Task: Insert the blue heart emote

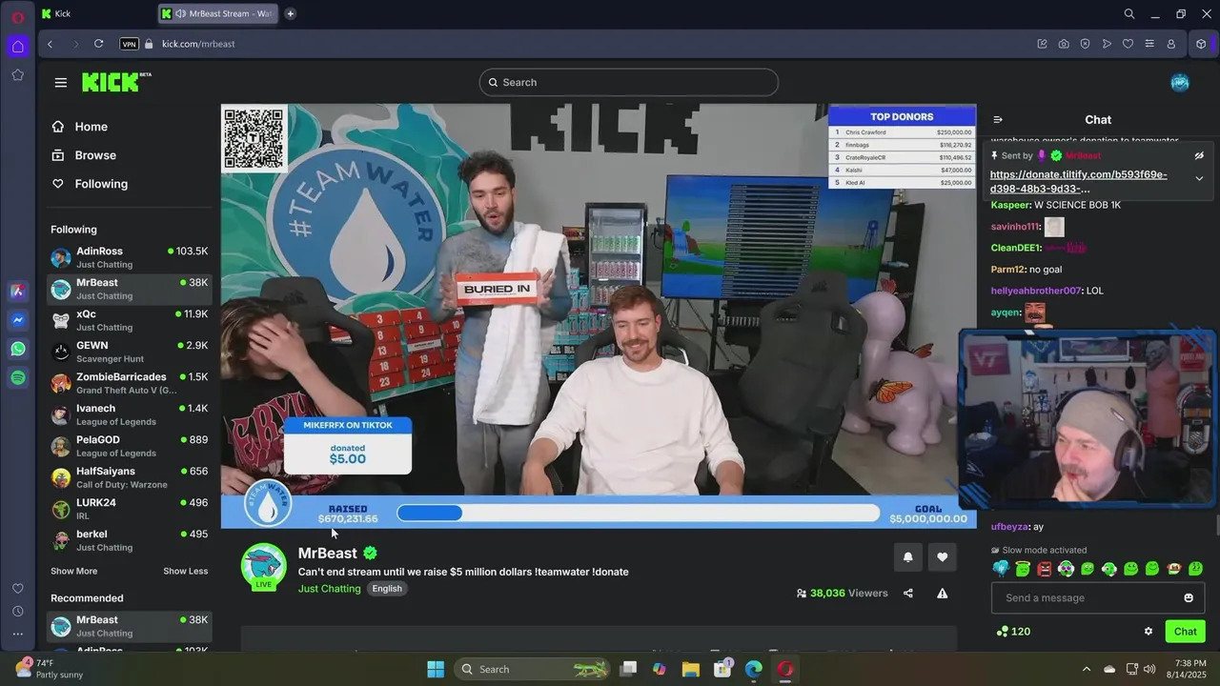Action: (1001, 569)
